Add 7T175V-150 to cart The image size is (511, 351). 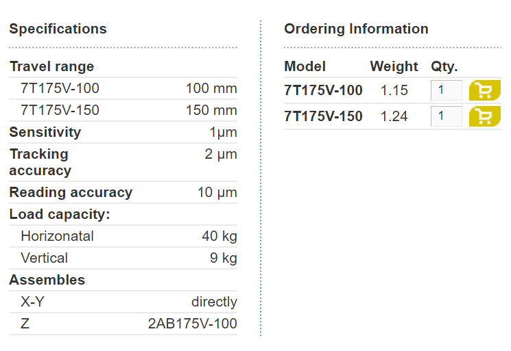(485, 116)
